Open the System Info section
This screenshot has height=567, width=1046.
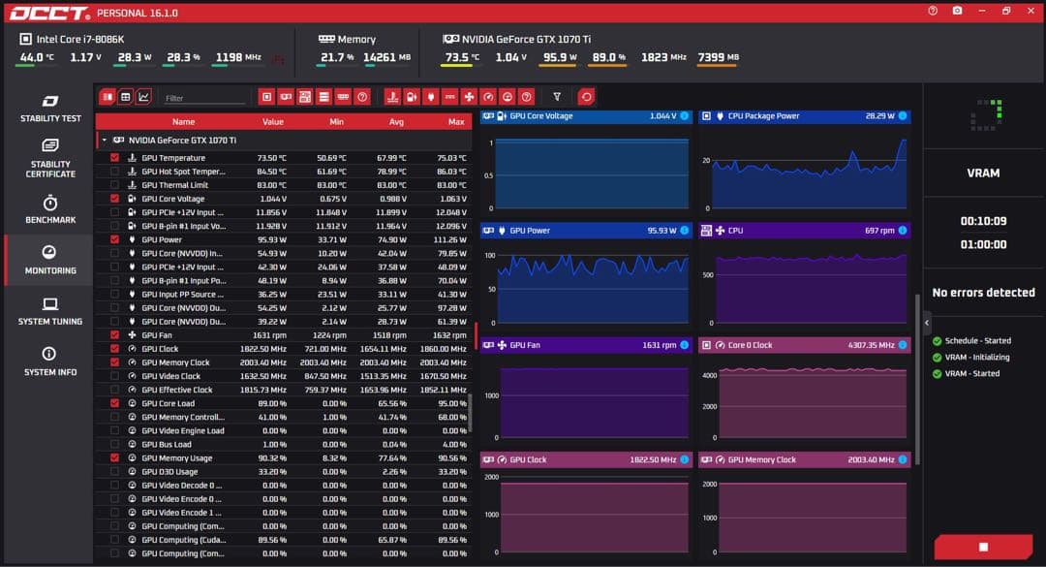click(50, 362)
